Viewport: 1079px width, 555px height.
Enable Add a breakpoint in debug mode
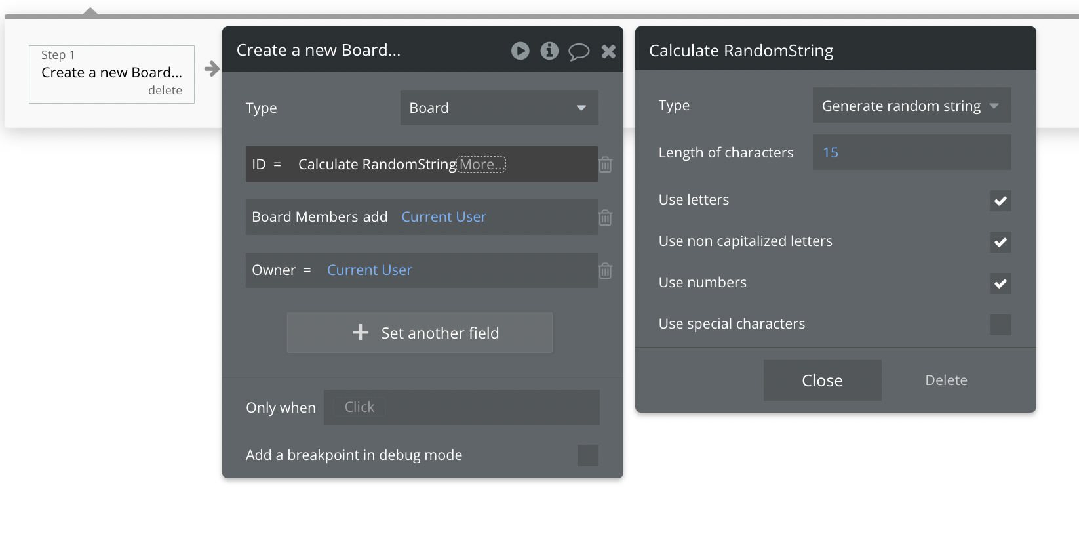point(587,455)
